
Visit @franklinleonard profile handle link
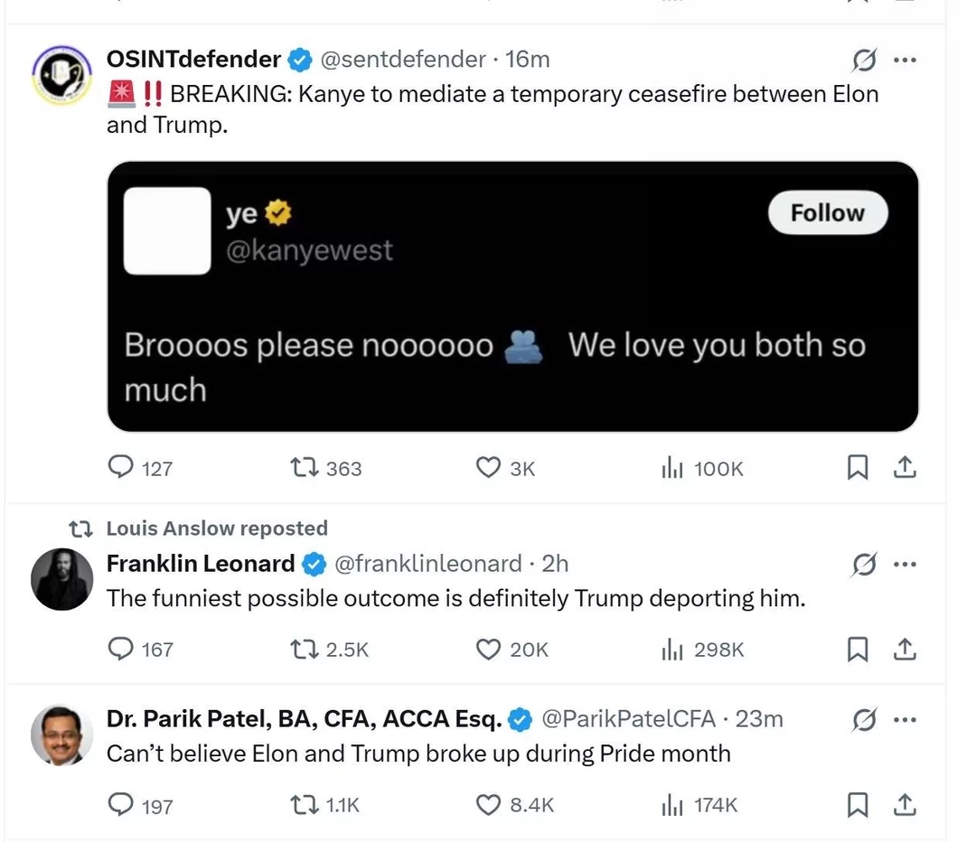tap(428, 564)
